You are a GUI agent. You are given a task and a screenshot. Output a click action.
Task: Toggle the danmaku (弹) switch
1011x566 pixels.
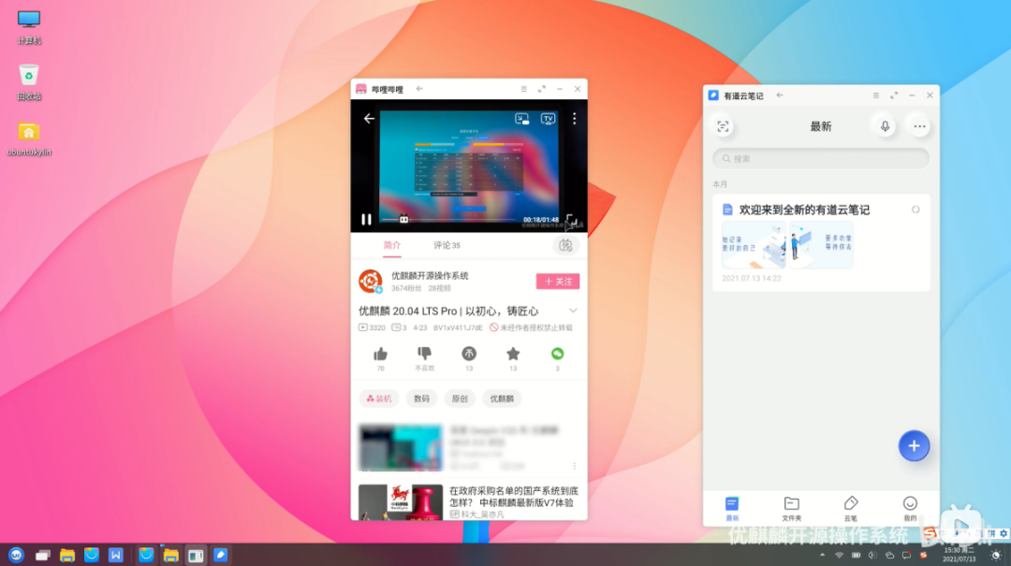pos(565,245)
